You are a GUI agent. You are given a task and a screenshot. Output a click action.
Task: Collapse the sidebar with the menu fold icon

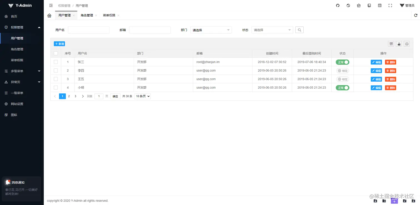[x=51, y=6]
